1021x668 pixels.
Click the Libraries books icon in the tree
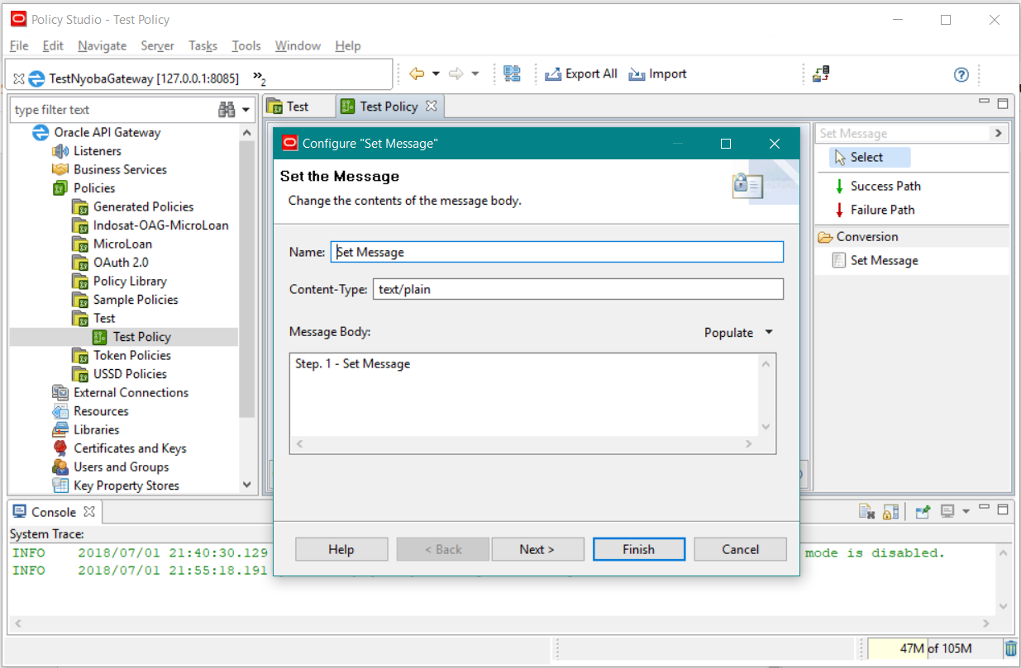(60, 429)
